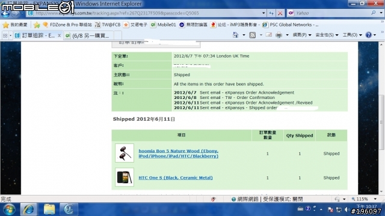Expand the address bar history dropdown

pos(263,13)
